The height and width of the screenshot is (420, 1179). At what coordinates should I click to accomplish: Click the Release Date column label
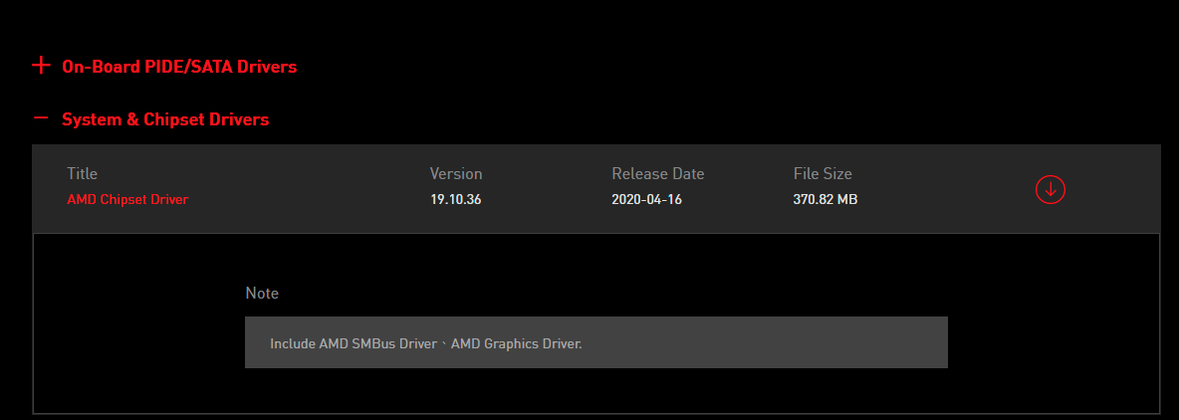pos(658,173)
